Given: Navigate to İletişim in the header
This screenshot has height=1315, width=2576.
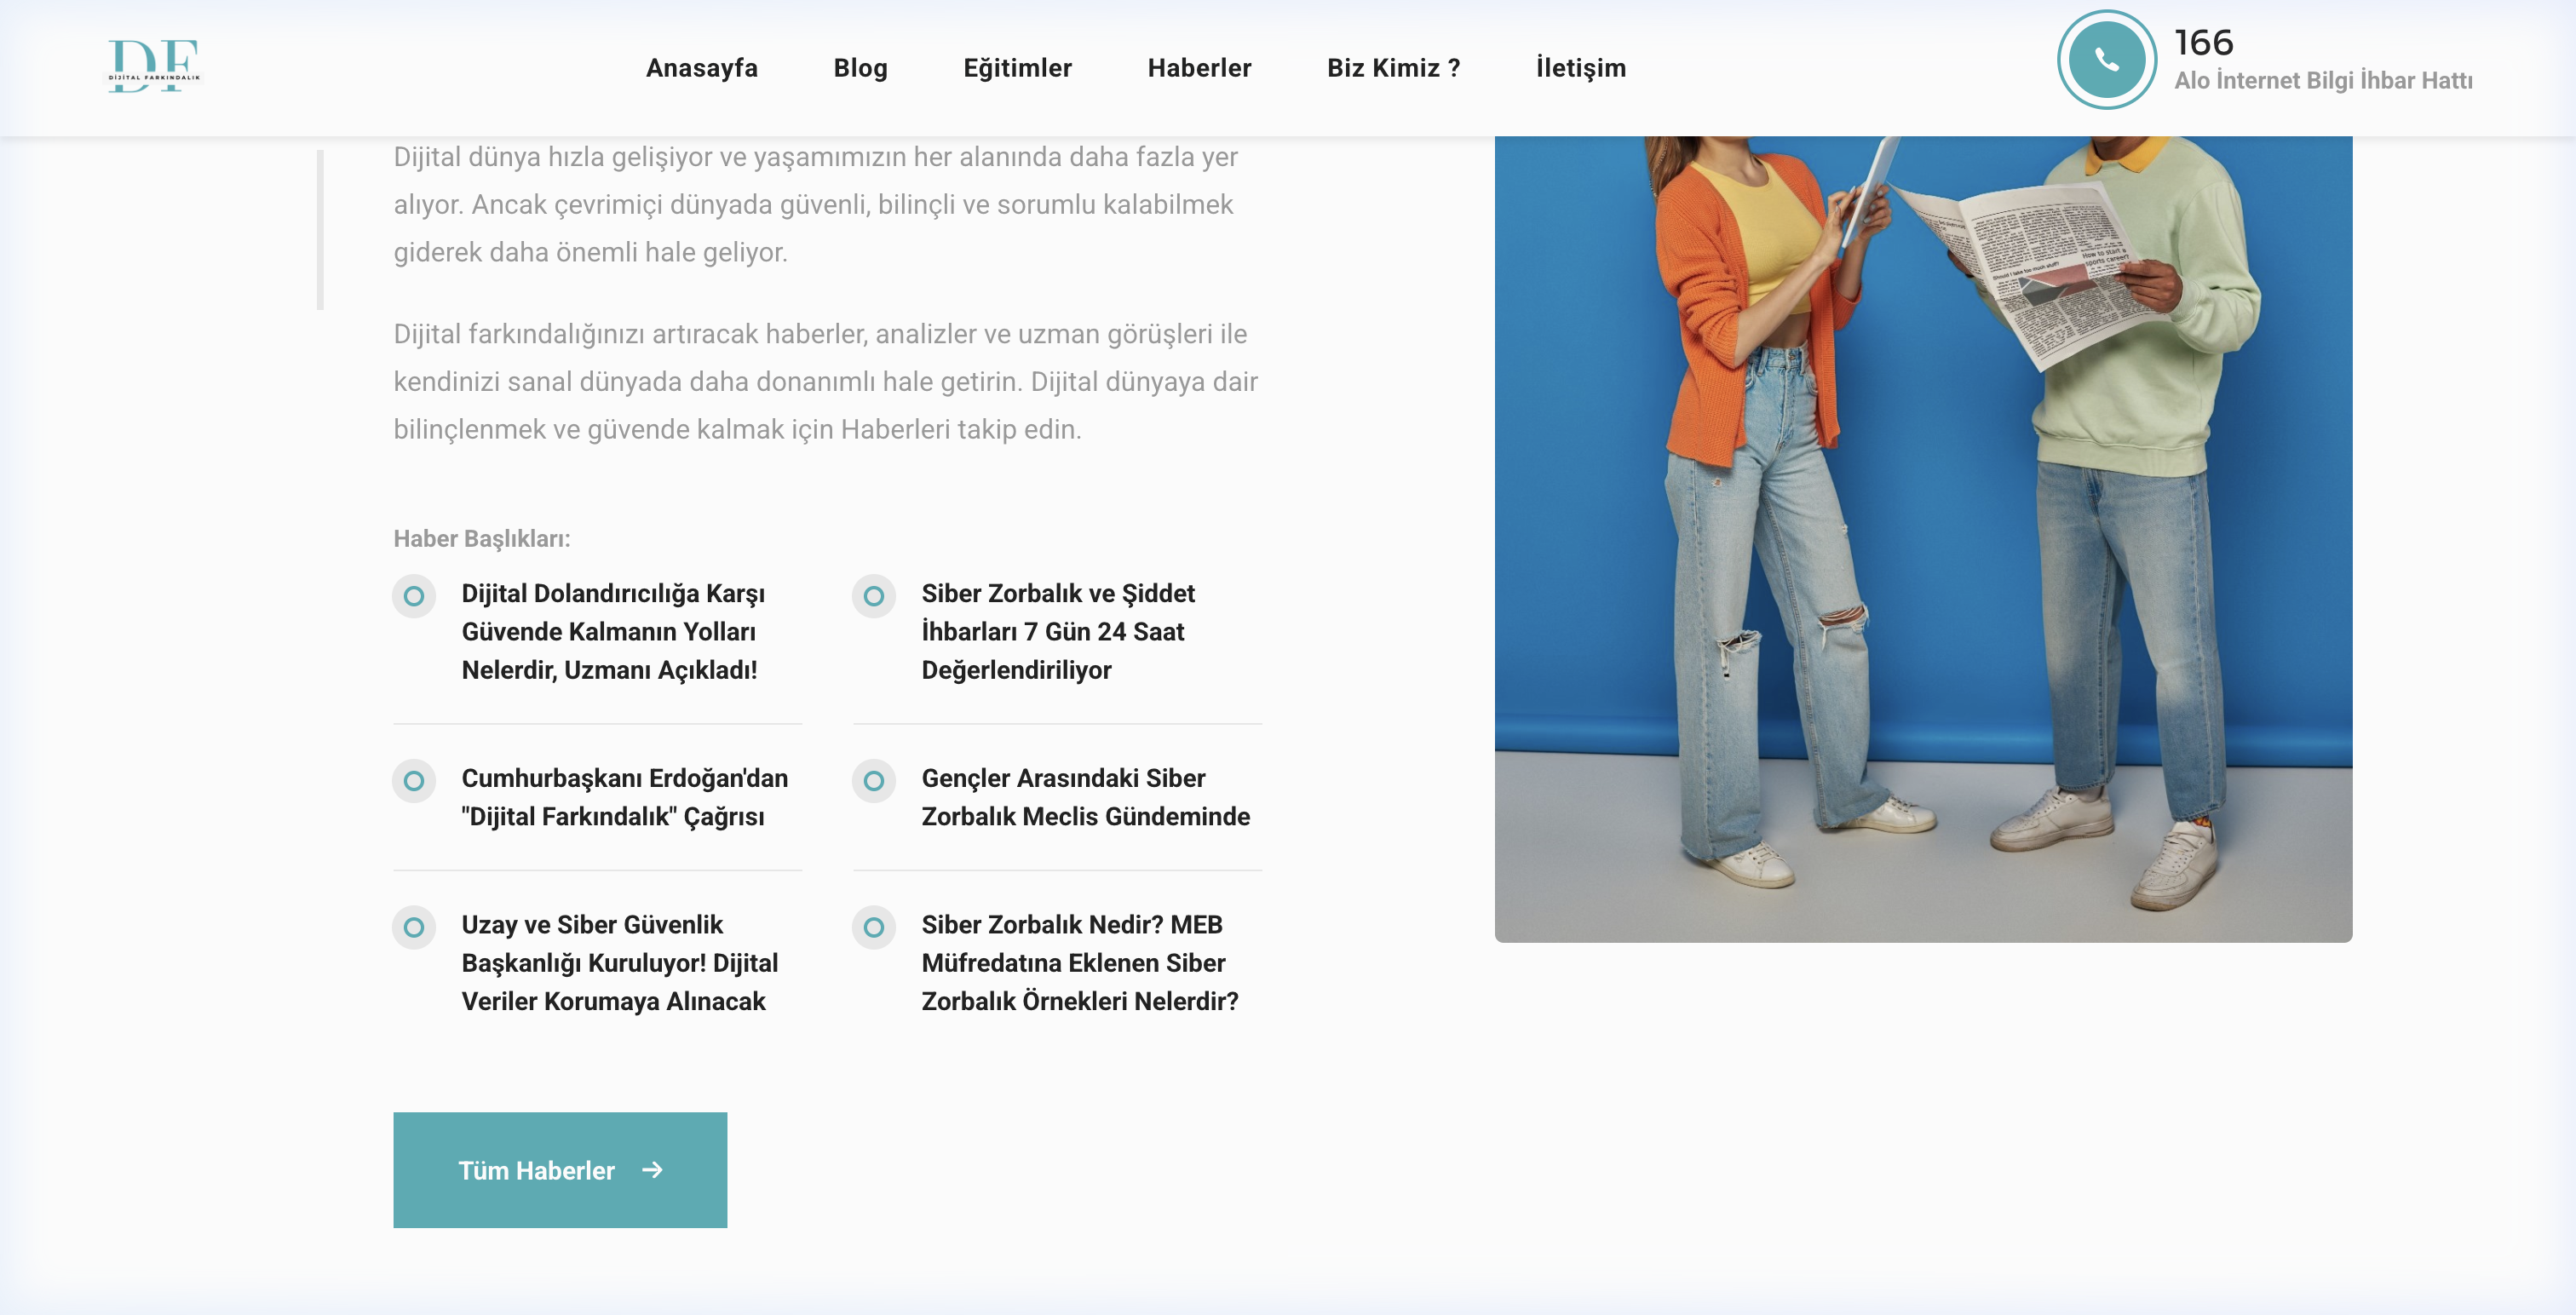Looking at the screenshot, I should (x=1581, y=68).
